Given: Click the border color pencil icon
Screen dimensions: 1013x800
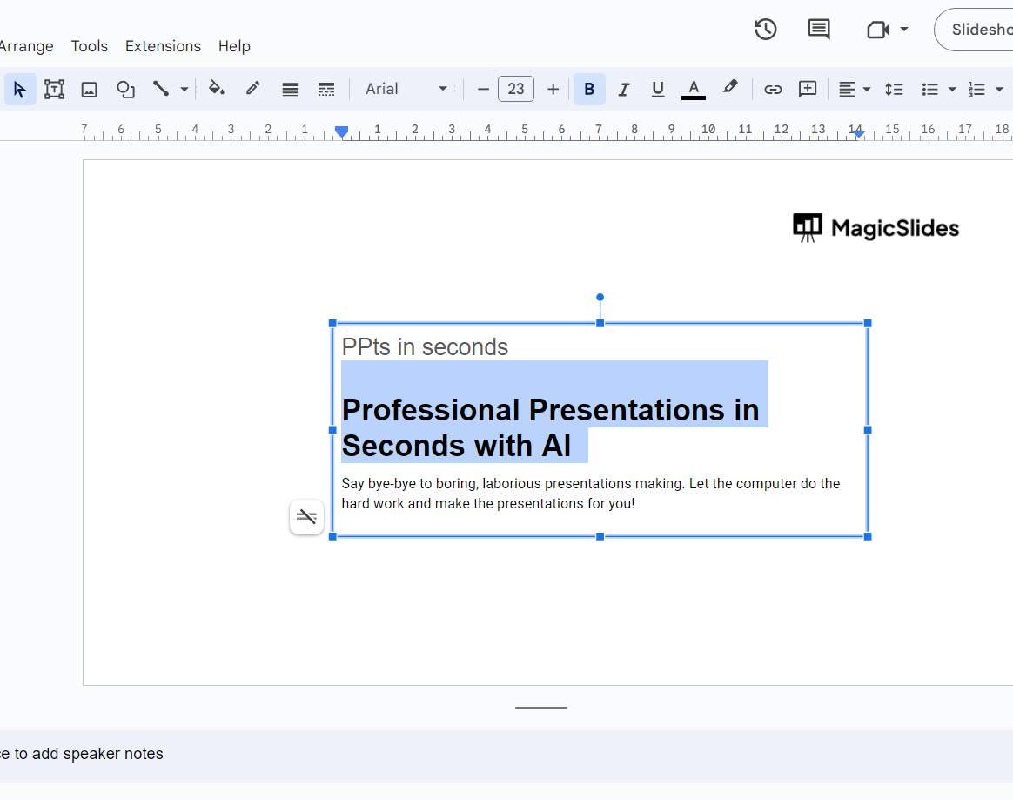Looking at the screenshot, I should tap(253, 89).
